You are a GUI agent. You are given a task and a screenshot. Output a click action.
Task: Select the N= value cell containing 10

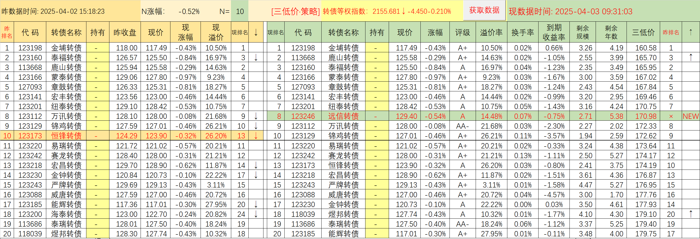(x=240, y=11)
